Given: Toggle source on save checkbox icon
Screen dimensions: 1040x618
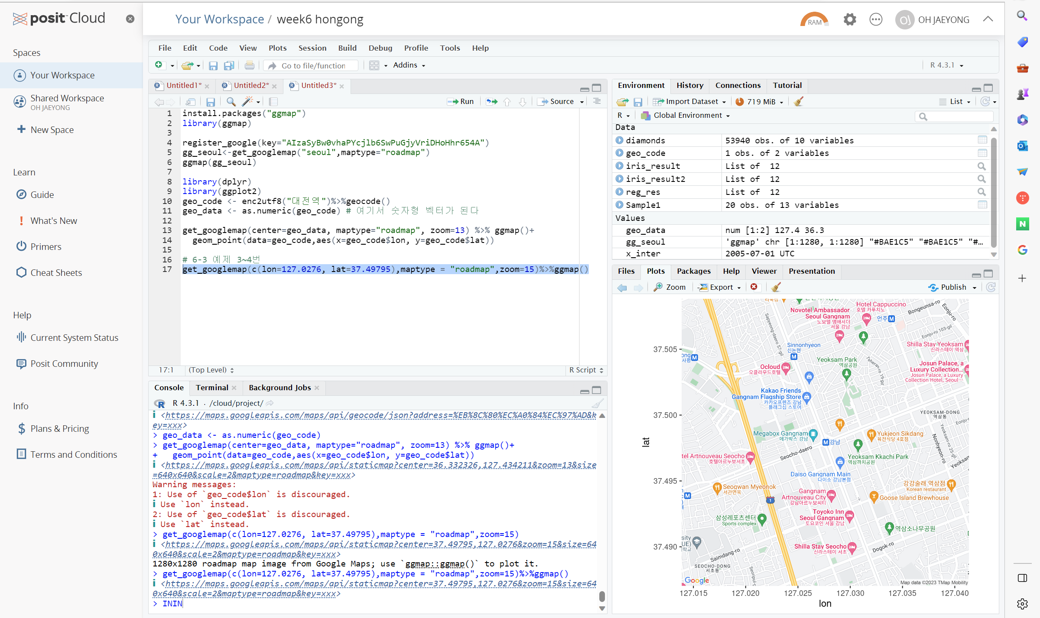Looking at the screenshot, I should pyautogui.click(x=190, y=101).
